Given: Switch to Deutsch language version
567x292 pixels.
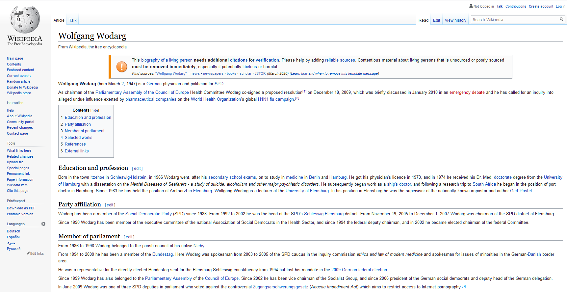Looking at the screenshot, I should pyautogui.click(x=13, y=231).
